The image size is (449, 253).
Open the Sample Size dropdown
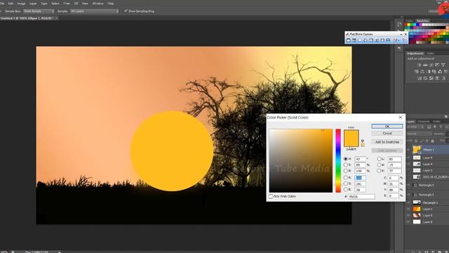(x=39, y=11)
